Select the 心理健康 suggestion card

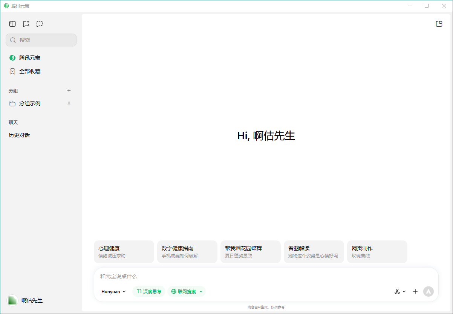pyautogui.click(x=124, y=252)
